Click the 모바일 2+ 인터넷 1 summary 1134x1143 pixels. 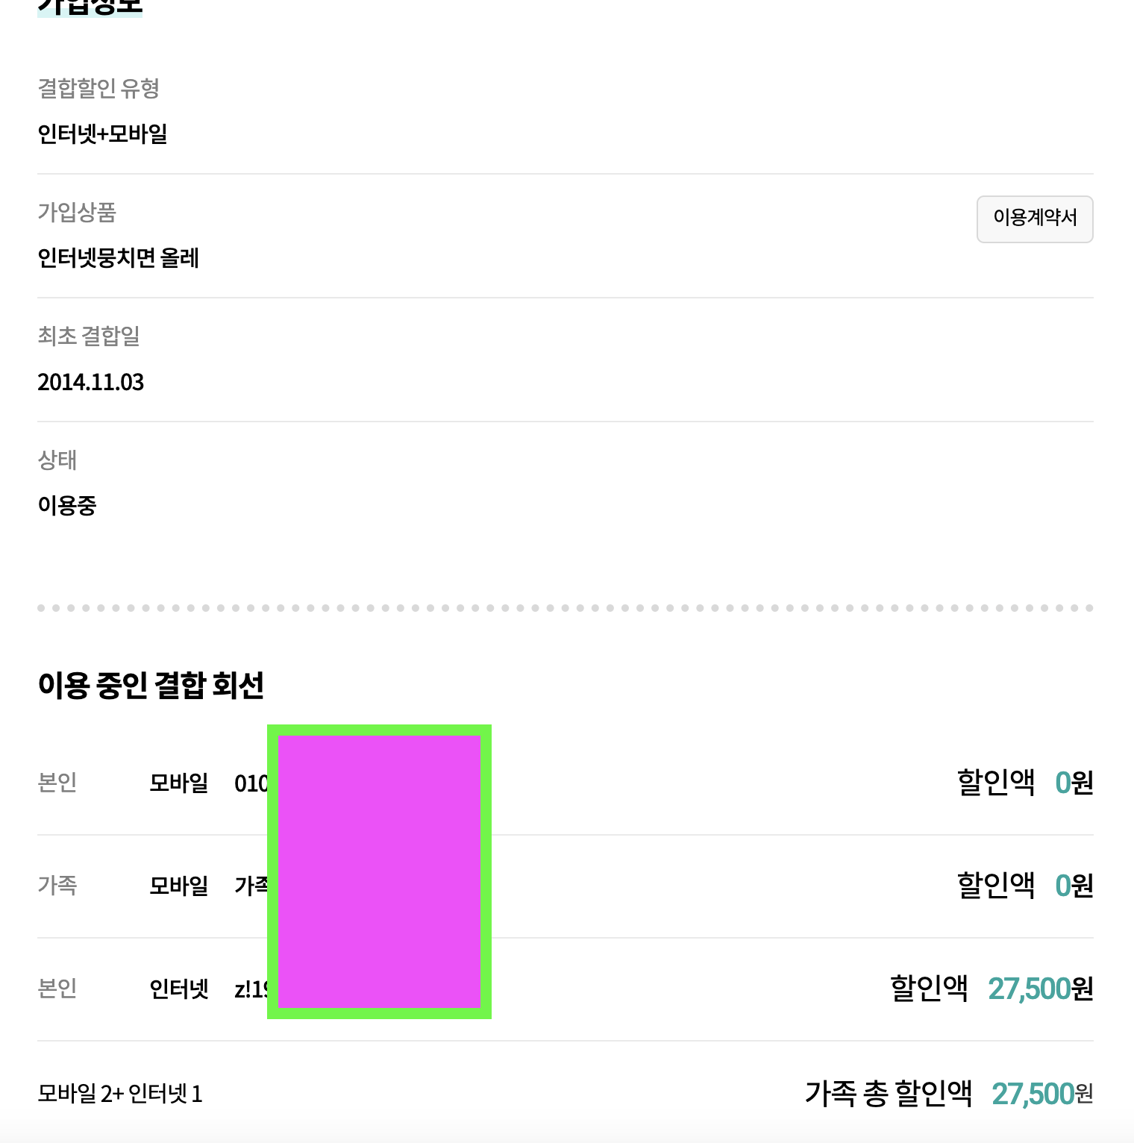tap(120, 1094)
